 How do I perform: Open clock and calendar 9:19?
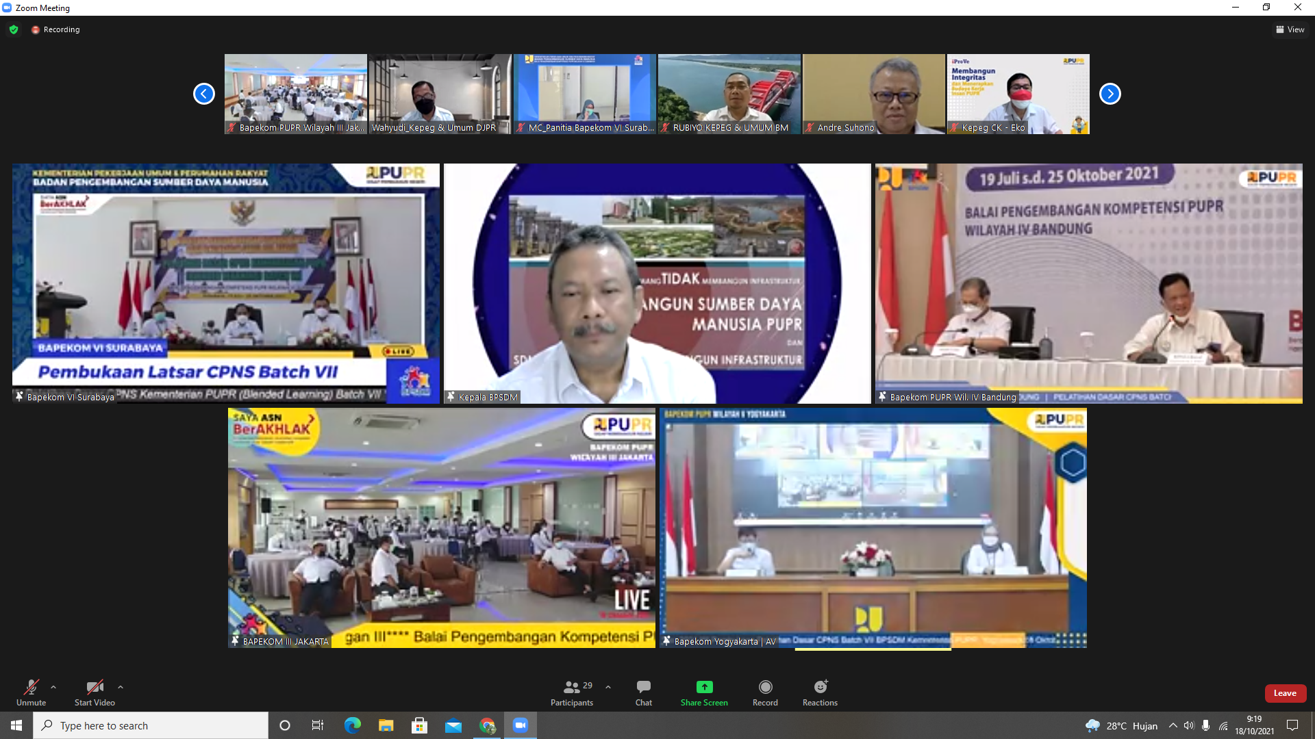pyautogui.click(x=1255, y=725)
